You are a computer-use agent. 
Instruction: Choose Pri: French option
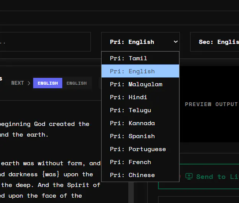tap(140, 162)
